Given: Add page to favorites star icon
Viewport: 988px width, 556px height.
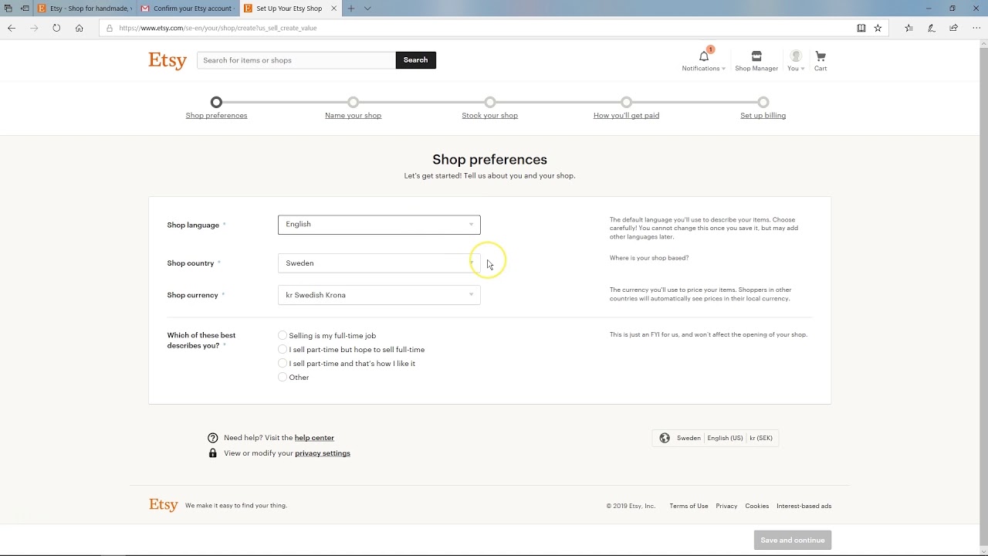Looking at the screenshot, I should pos(878,28).
